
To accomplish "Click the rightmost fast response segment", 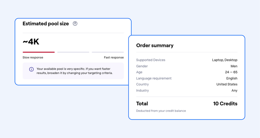I will tap(108, 52).
